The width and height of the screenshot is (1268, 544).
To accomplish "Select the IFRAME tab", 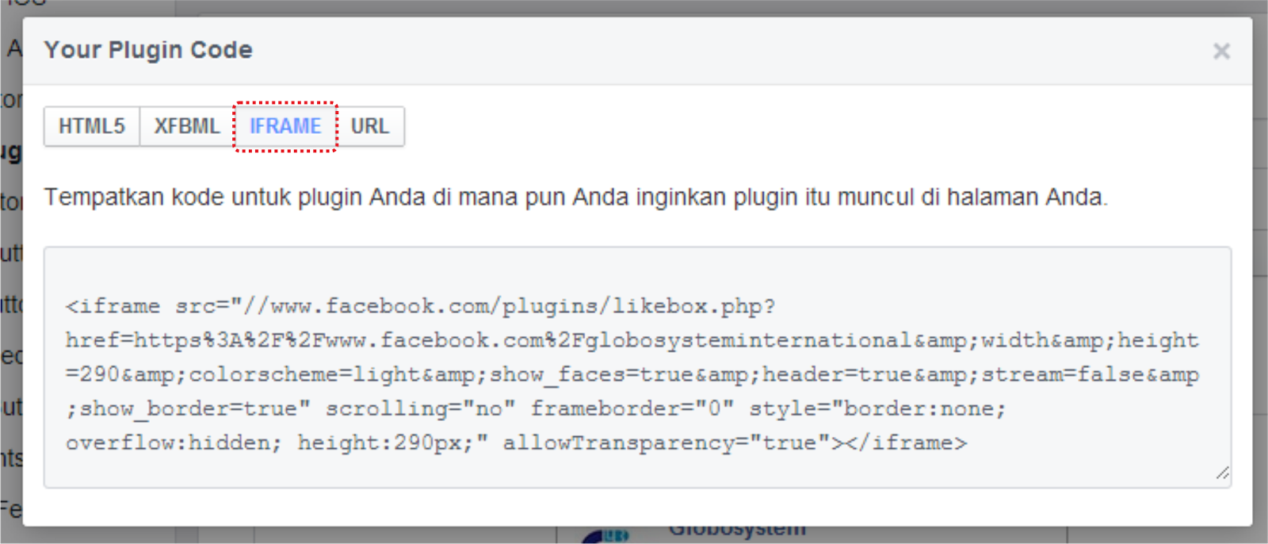I will pos(285,126).
